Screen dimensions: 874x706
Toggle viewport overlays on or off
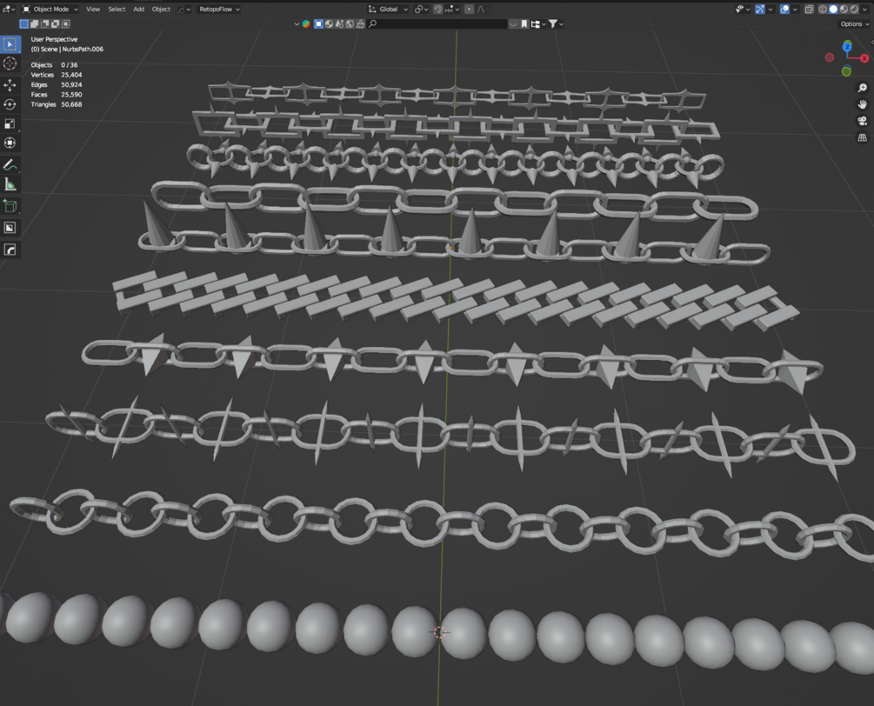tap(784, 9)
